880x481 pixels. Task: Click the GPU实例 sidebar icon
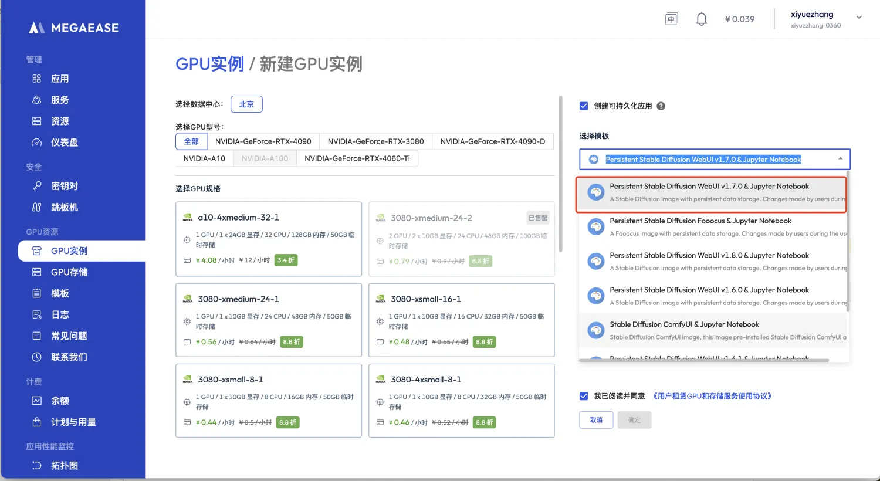click(x=36, y=251)
